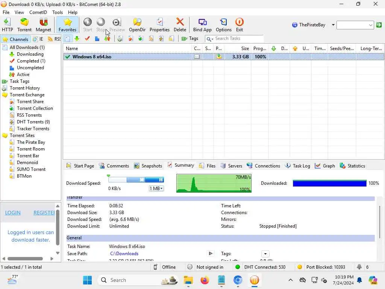
Task: Open torrent history clock icon in task toolbar
Action: (x=120, y=39)
